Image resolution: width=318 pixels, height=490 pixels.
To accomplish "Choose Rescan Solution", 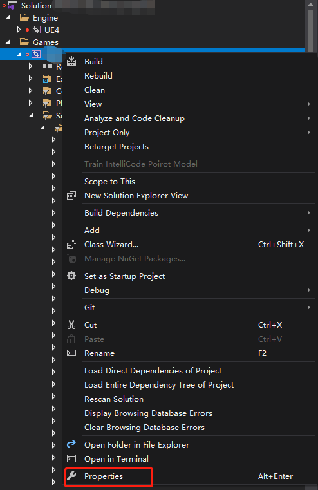I will [114, 399].
